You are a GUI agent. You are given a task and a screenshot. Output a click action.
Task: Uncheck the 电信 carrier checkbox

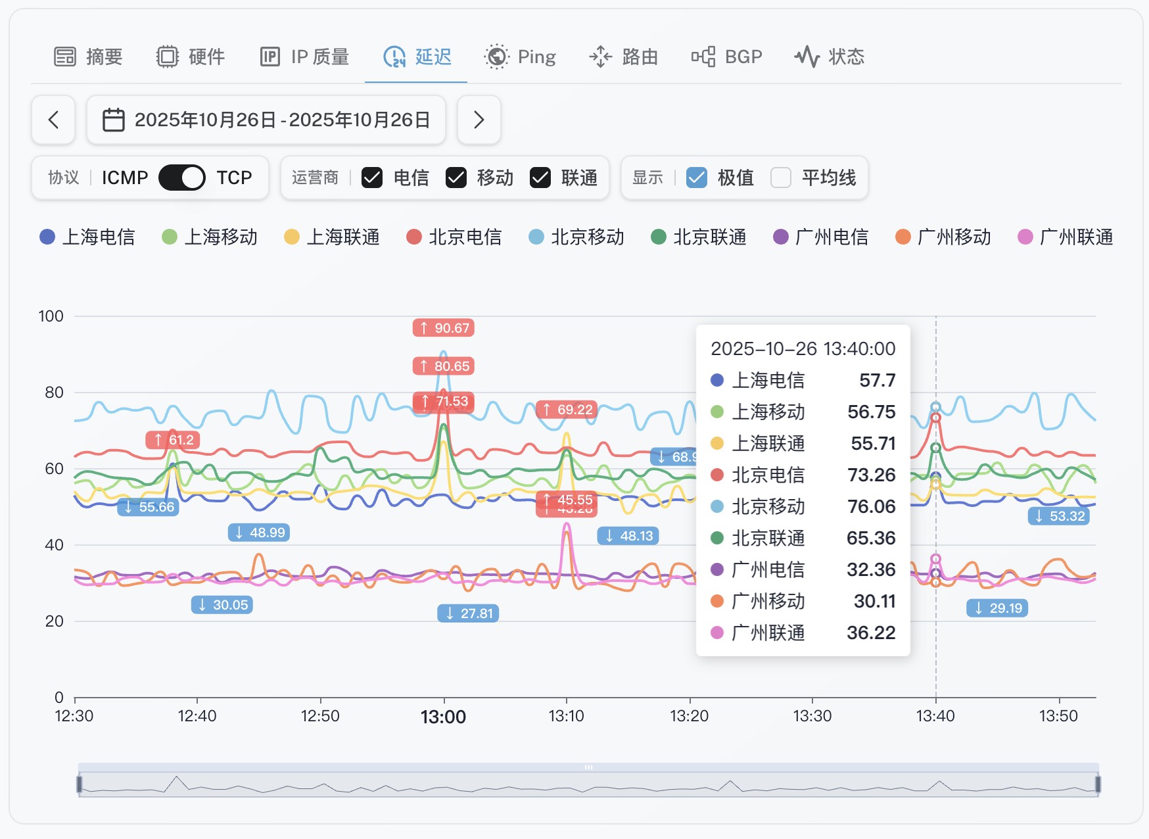click(x=372, y=178)
